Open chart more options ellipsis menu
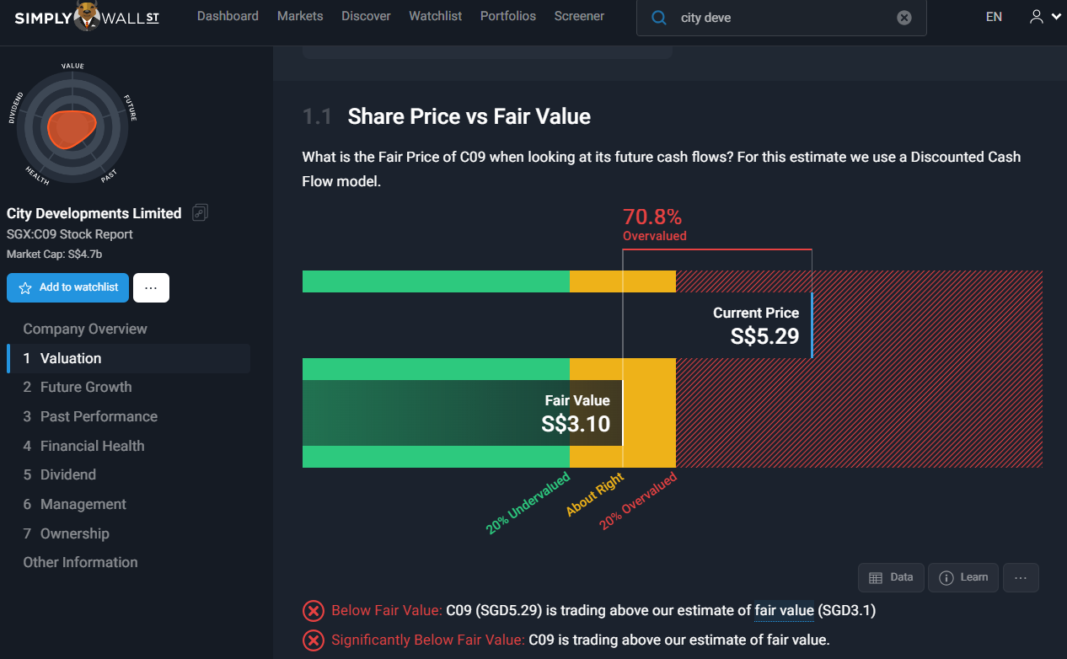This screenshot has width=1067, height=659. (1021, 577)
